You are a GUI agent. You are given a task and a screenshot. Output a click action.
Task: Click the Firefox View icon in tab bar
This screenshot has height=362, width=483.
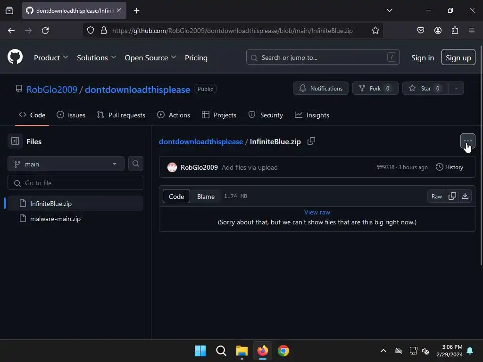point(9,11)
